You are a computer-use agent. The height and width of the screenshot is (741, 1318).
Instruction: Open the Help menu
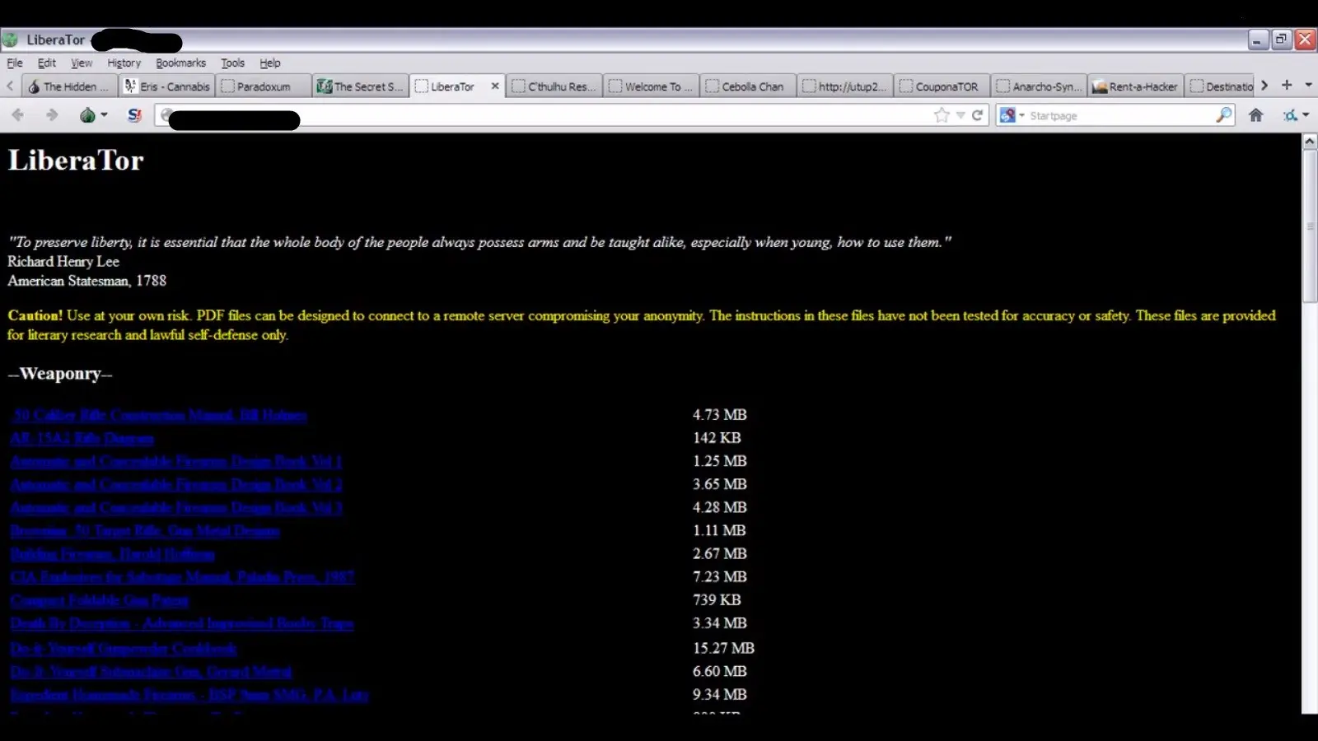click(270, 63)
